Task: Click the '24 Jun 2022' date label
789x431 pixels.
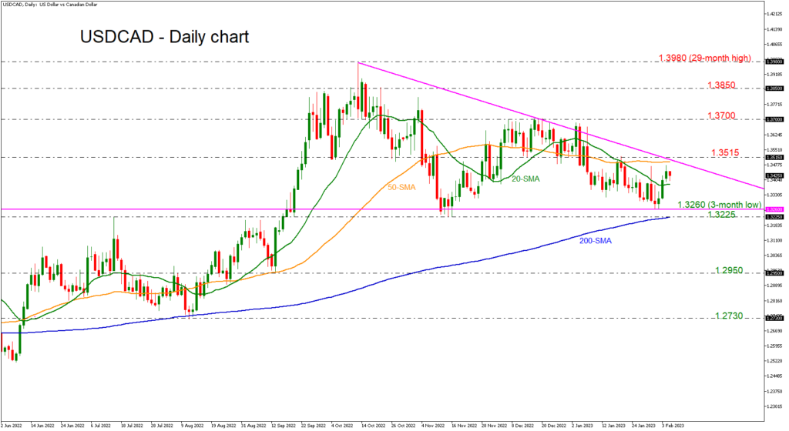Action: [72, 426]
